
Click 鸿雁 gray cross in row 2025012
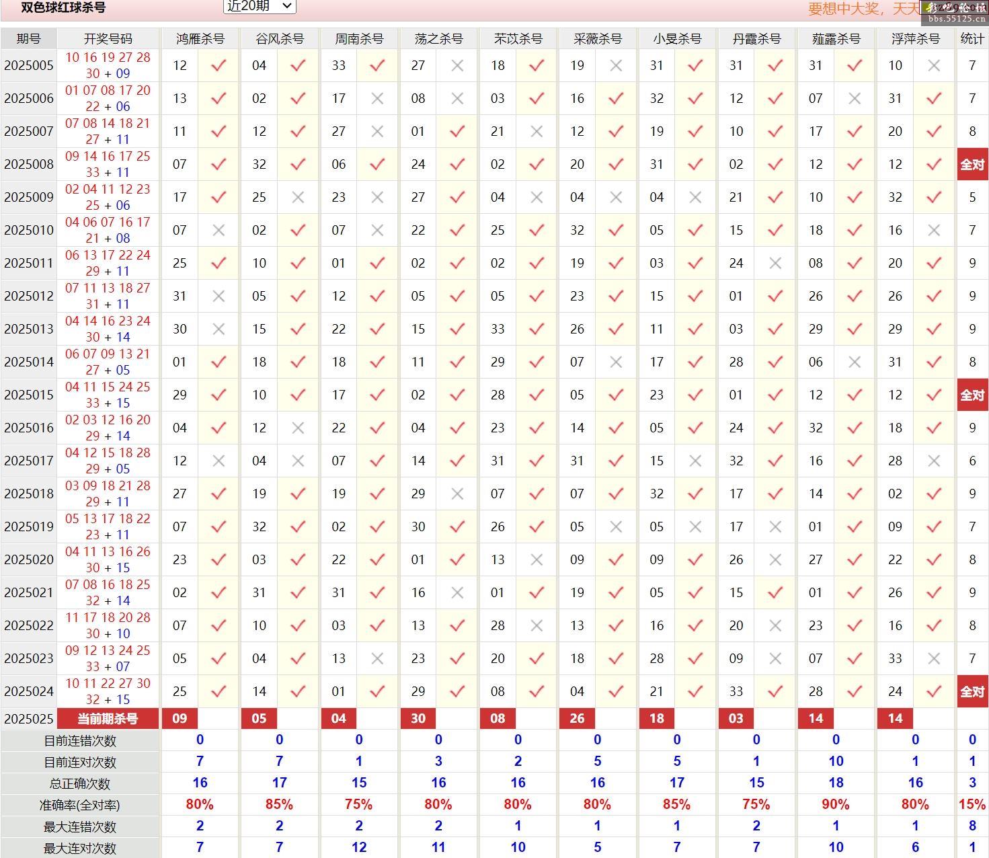219,296
